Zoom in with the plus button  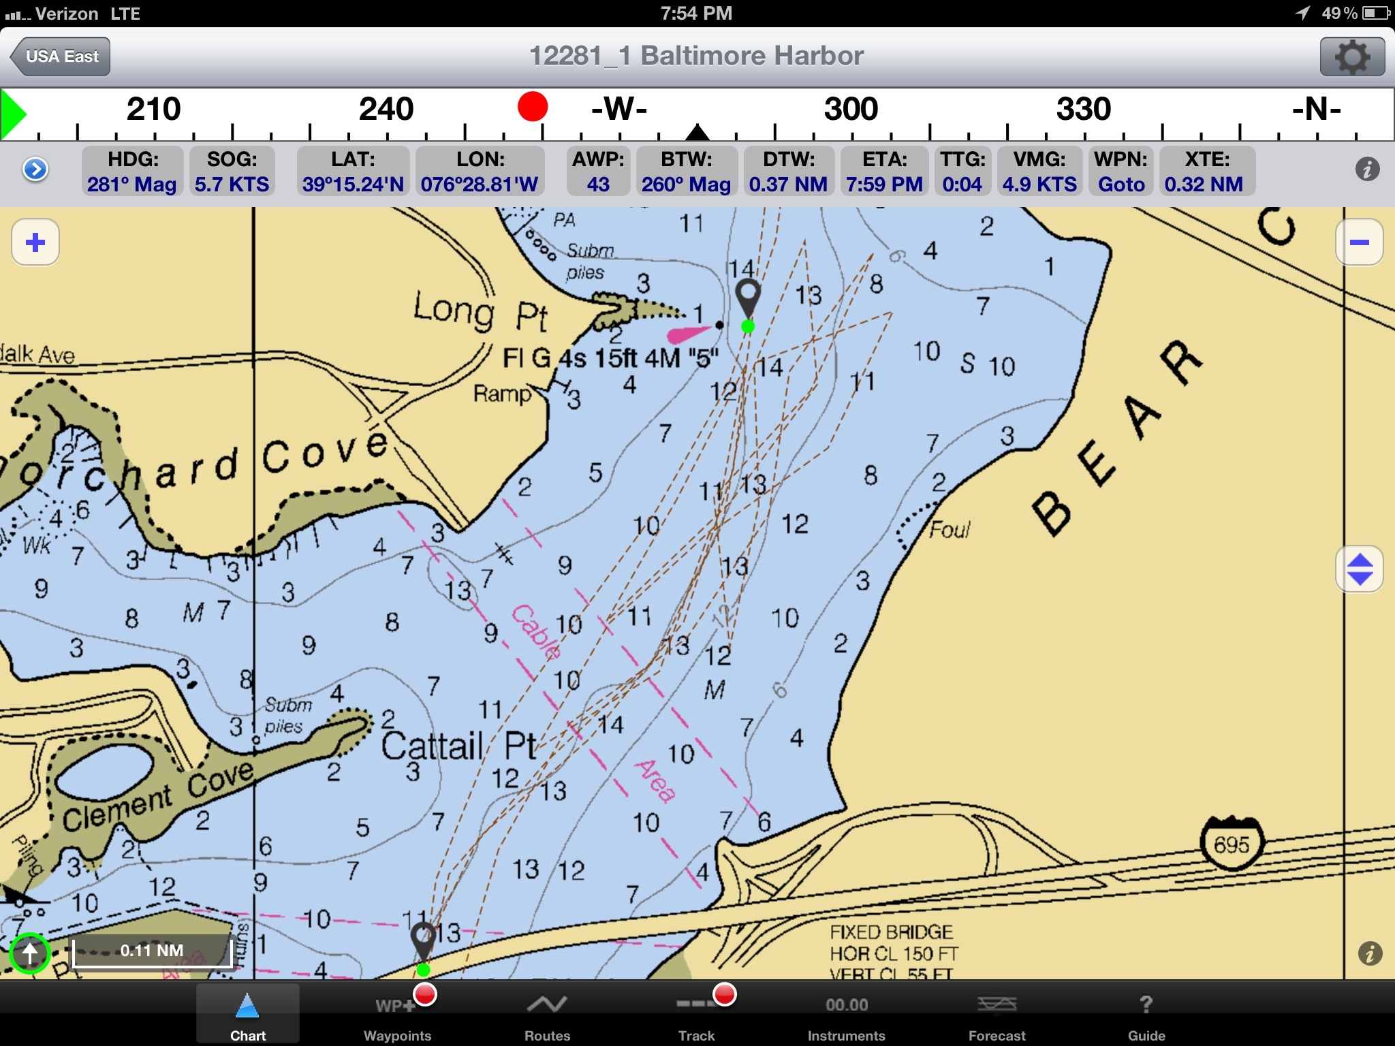(x=35, y=242)
